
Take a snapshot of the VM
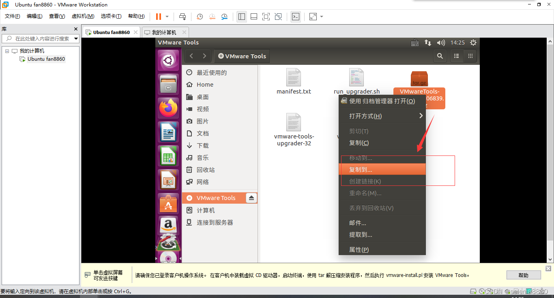[200, 17]
